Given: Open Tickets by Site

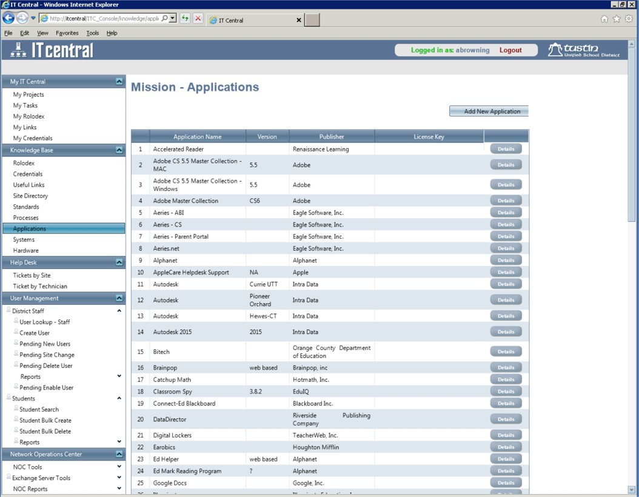Looking at the screenshot, I should click(32, 275).
